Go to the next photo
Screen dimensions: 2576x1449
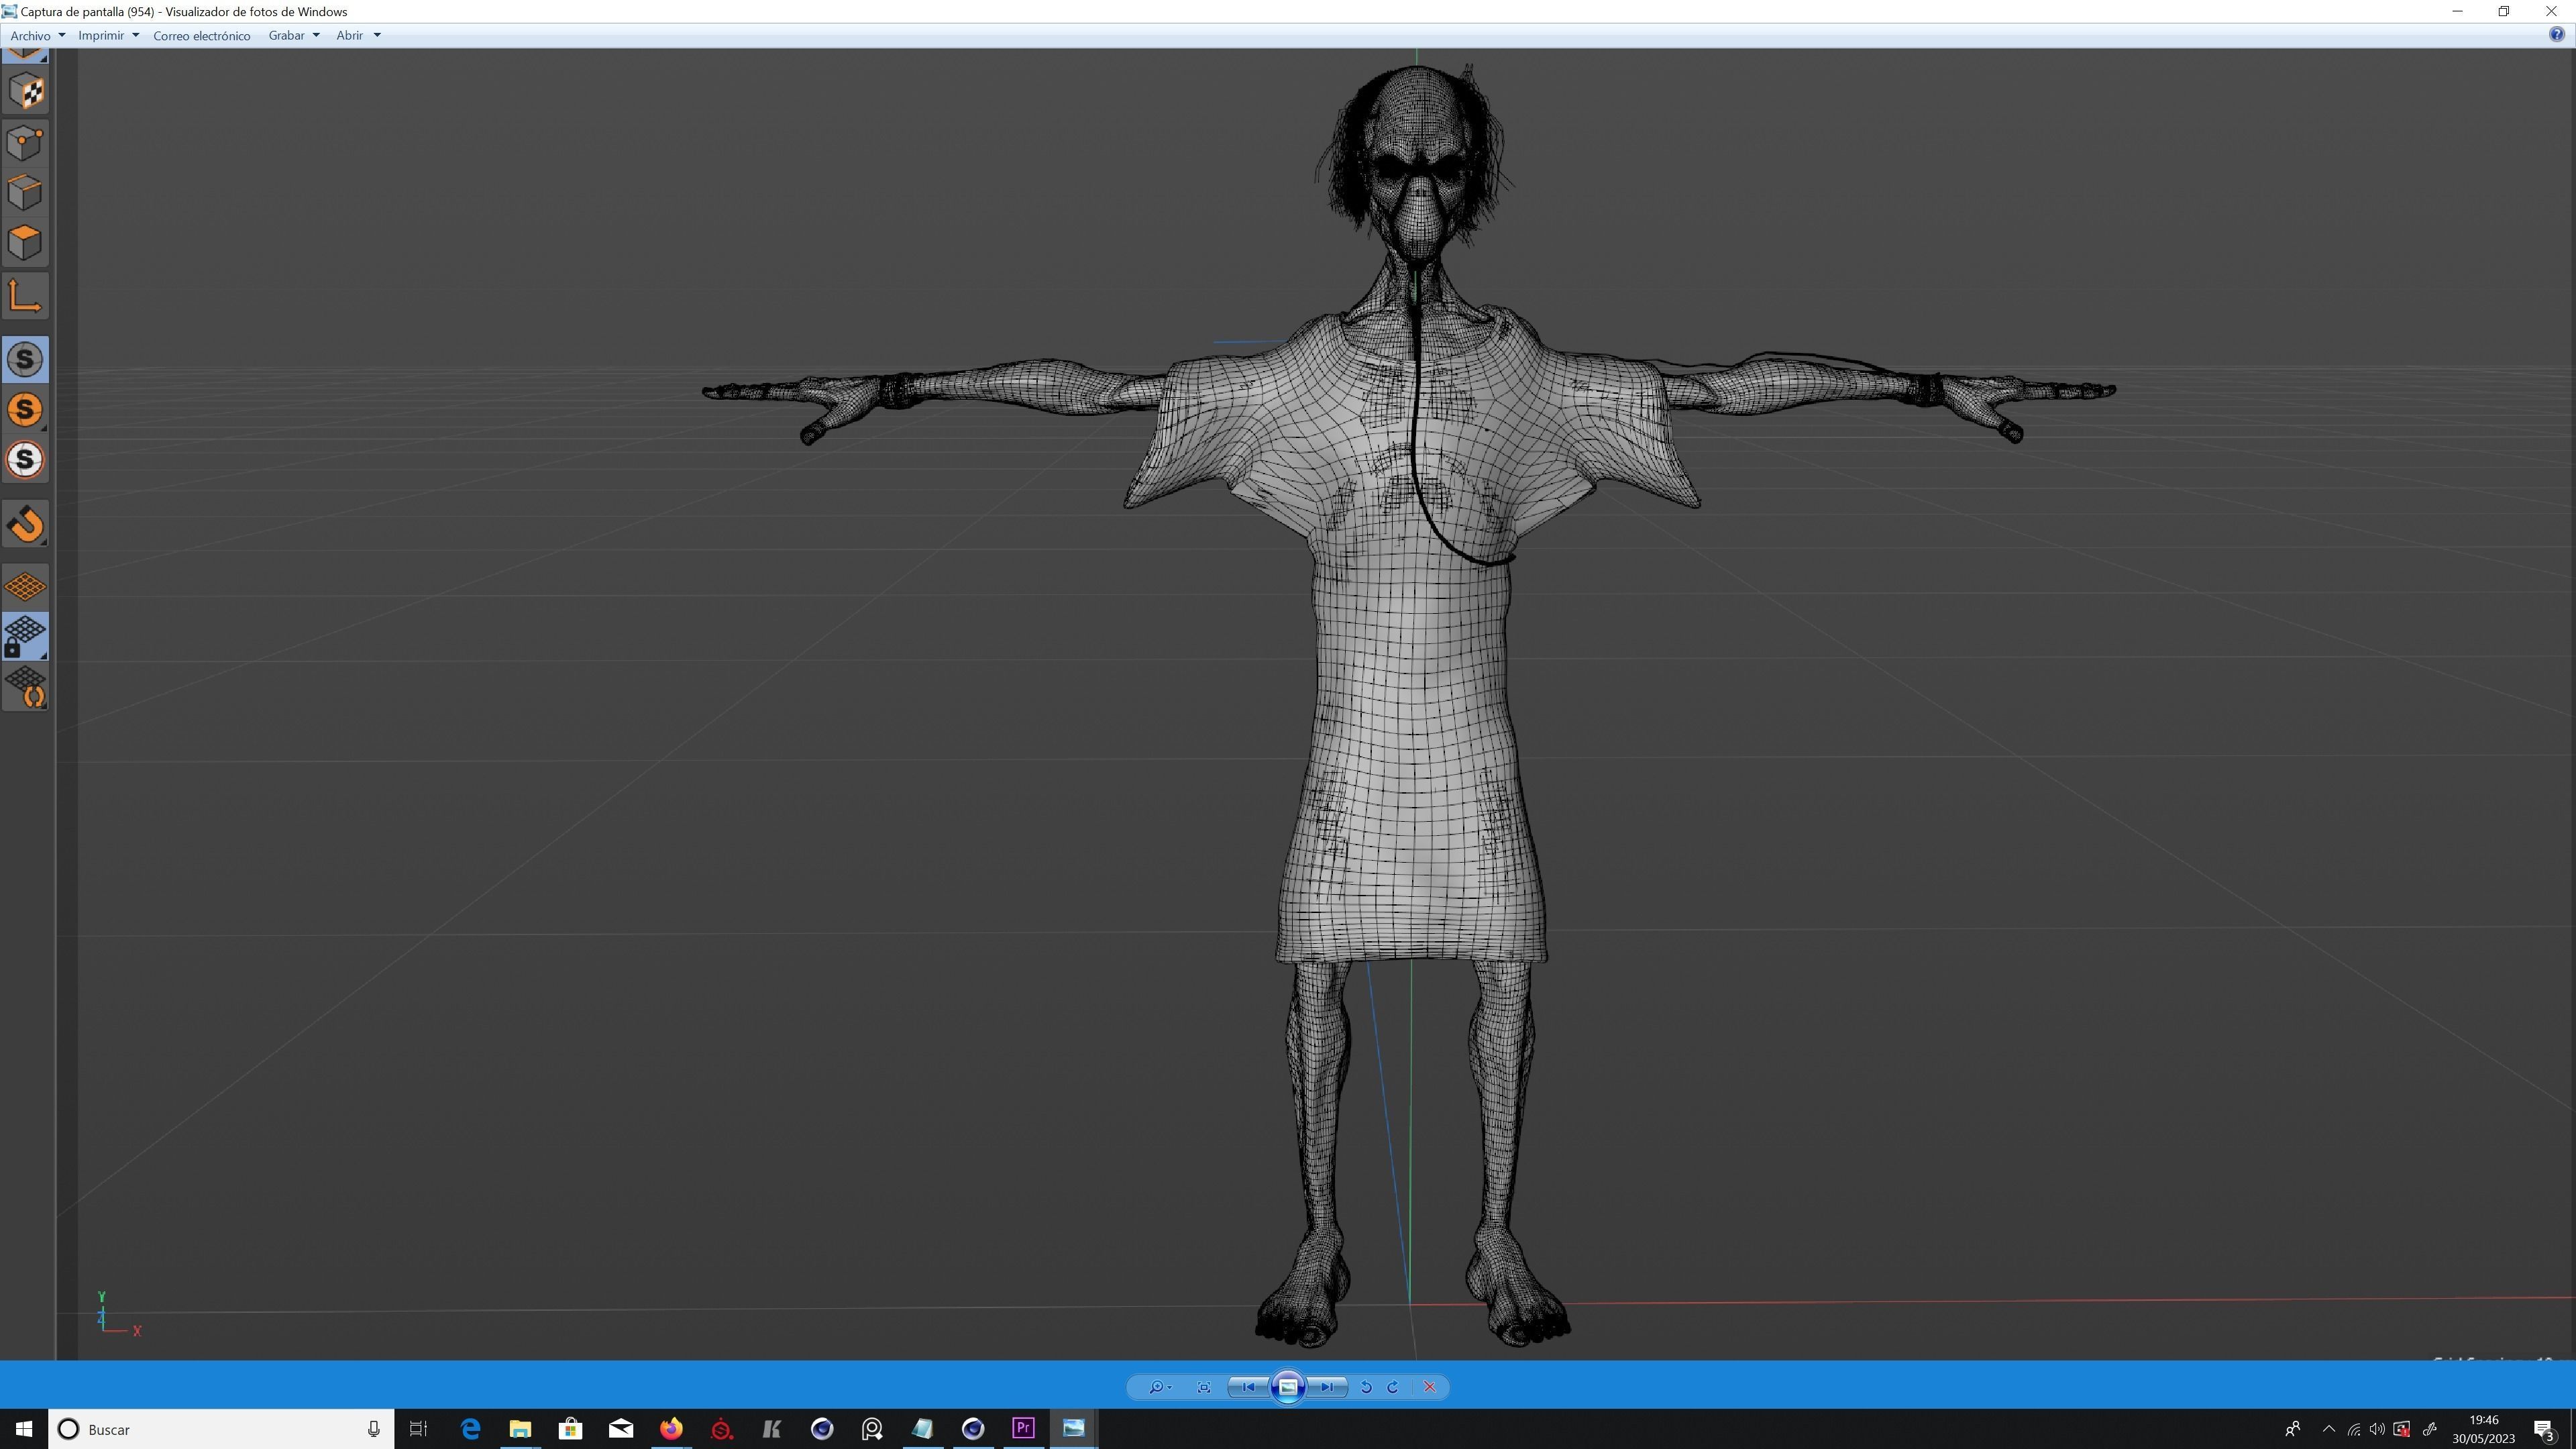(x=1327, y=1387)
